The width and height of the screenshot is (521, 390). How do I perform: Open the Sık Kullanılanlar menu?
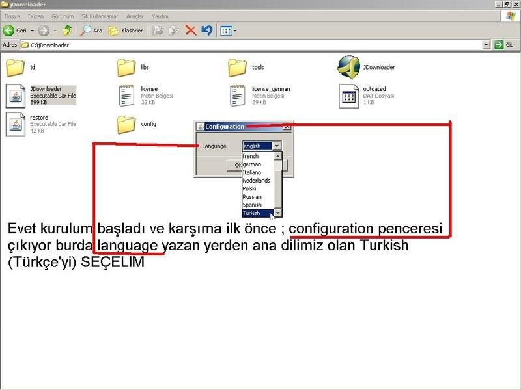pos(100,16)
